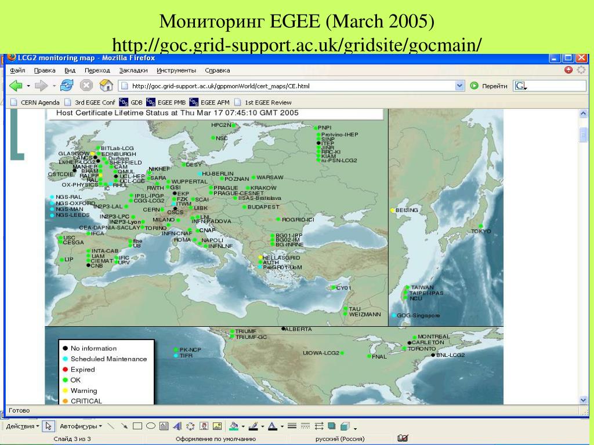Click the page scrollbar down arrow
The width and height of the screenshot is (594, 445).
(583, 400)
